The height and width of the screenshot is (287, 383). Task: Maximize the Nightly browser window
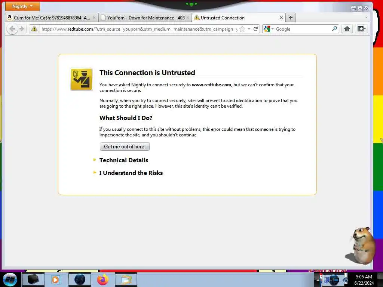click(x=360, y=9)
